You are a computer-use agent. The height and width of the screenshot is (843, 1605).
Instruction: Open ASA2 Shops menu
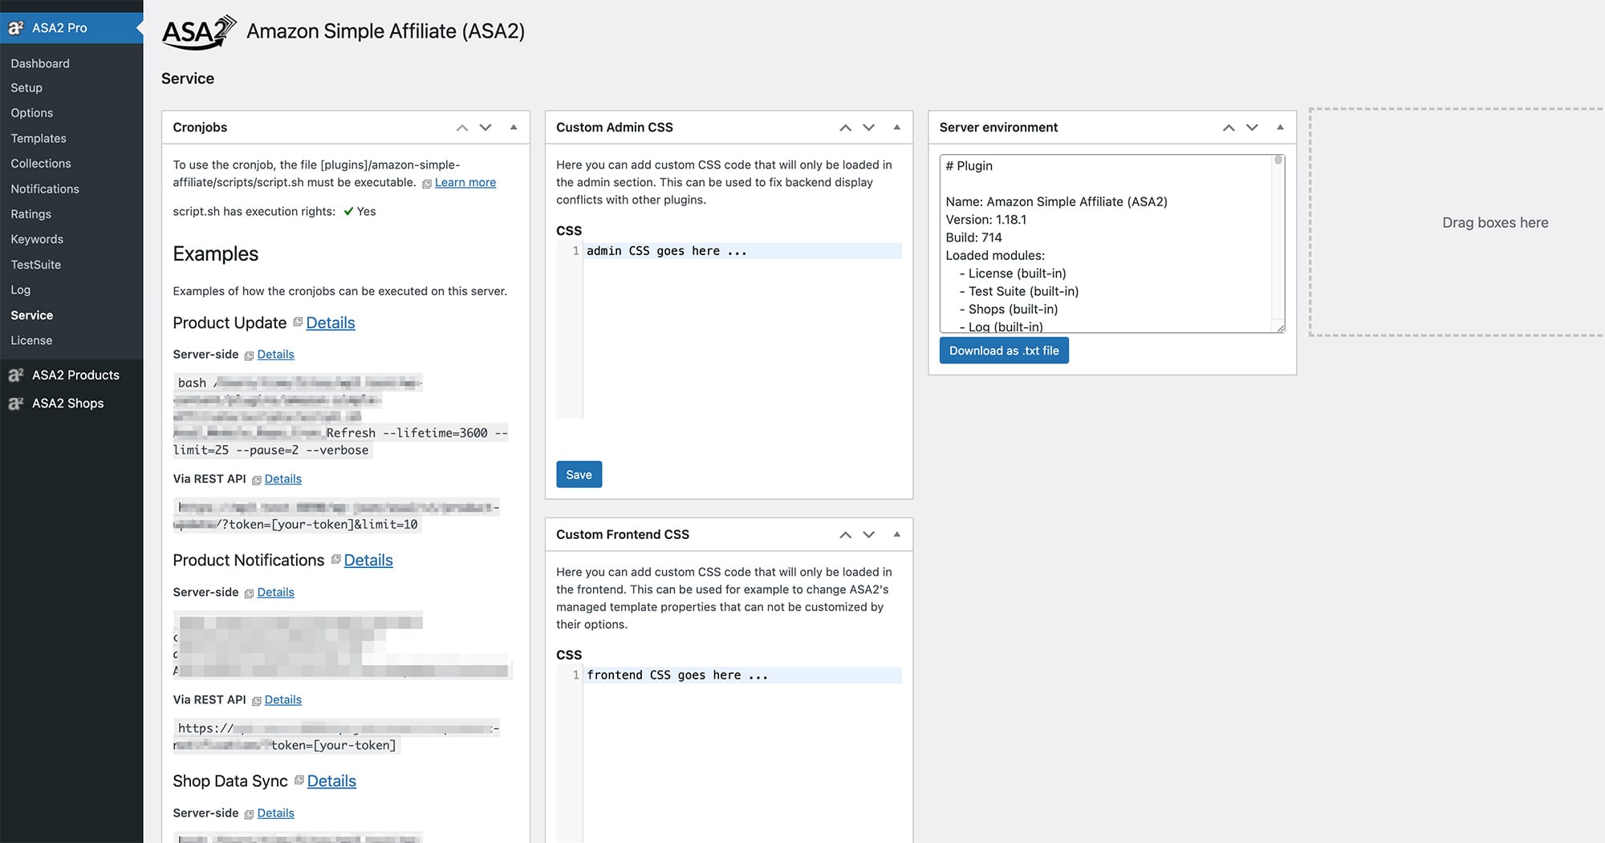coord(68,403)
